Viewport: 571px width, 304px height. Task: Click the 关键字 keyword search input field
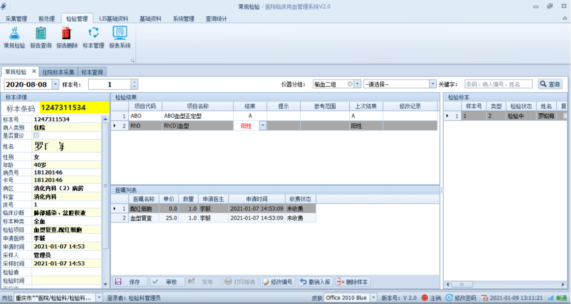498,84
